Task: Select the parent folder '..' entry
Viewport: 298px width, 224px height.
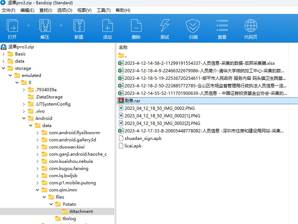Action: (x=122, y=55)
